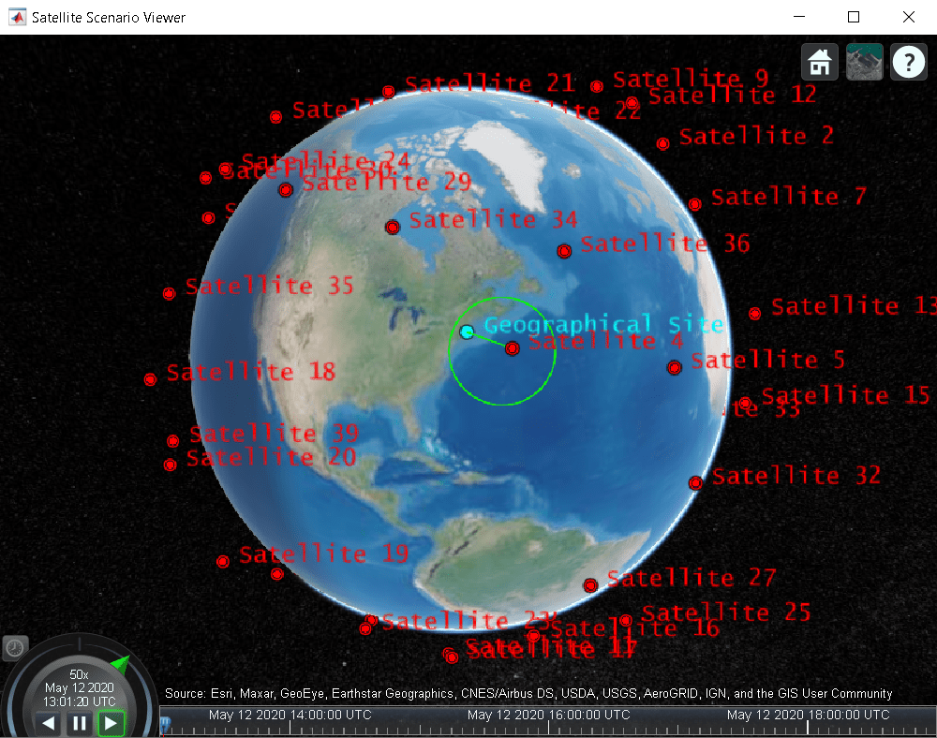Open the navigation help button
This screenshot has width=937, height=738.
[908, 62]
